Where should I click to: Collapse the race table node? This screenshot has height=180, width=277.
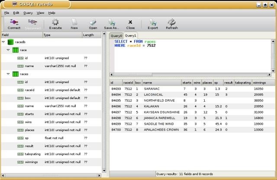(x=8, y=50)
